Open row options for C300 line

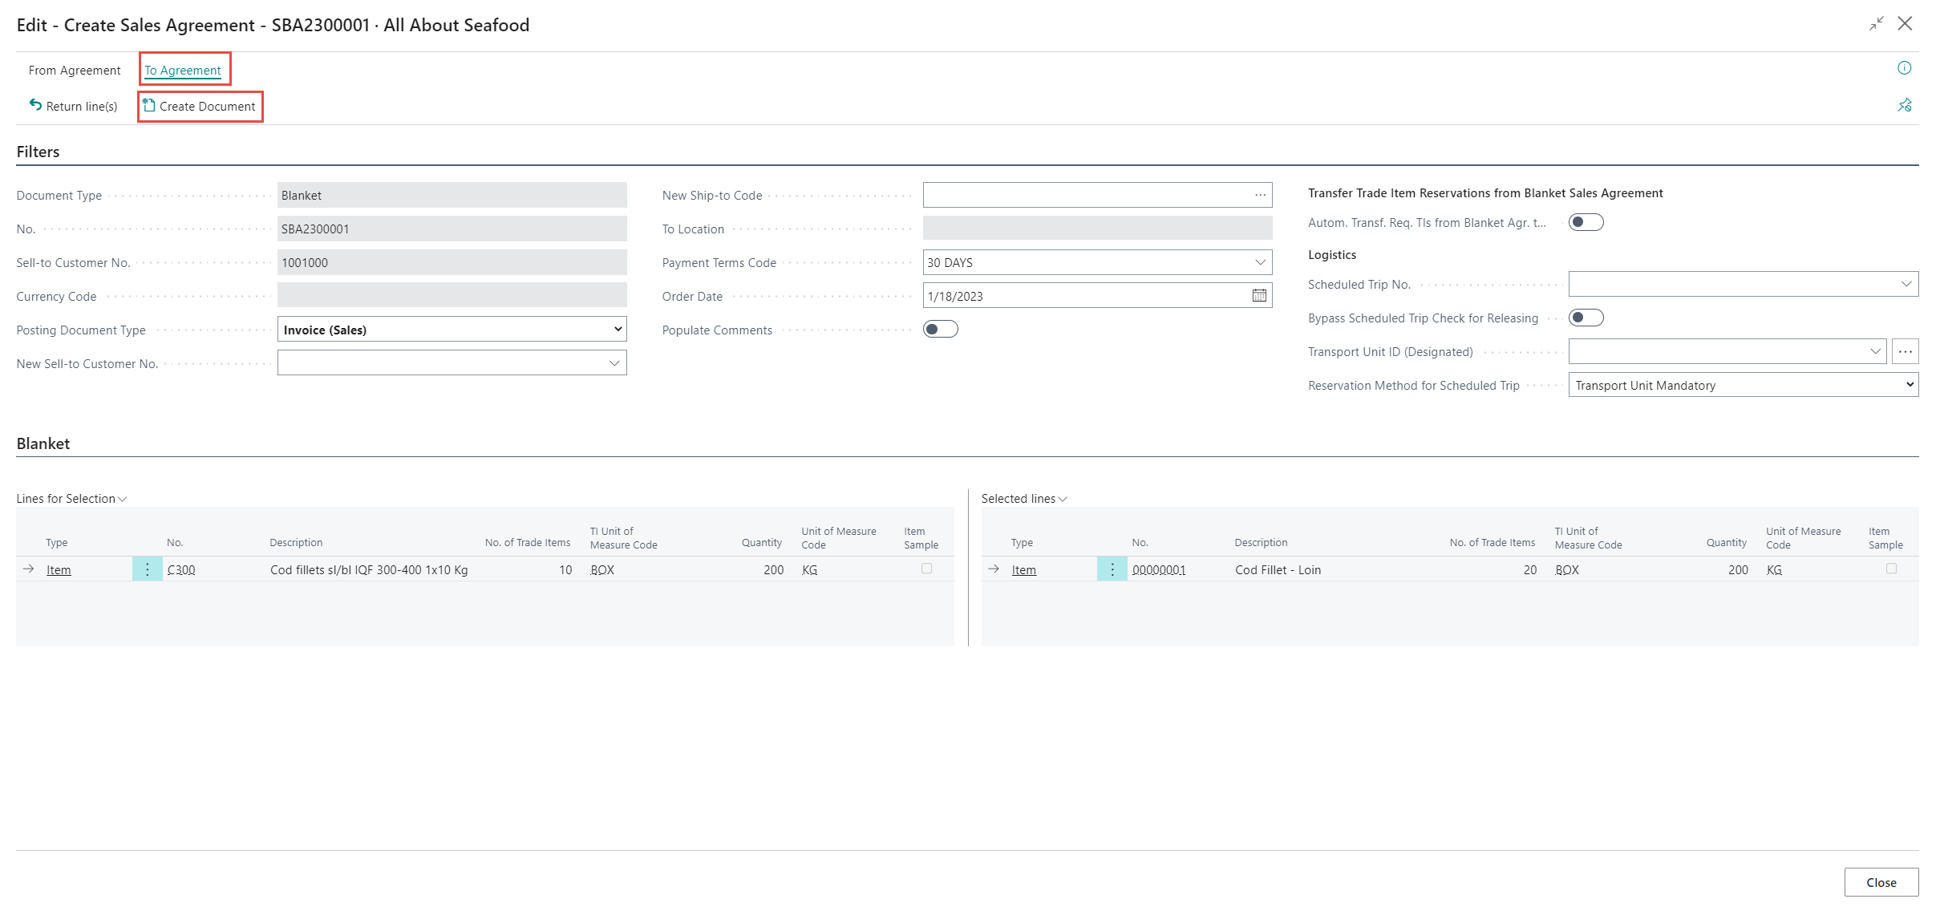click(x=148, y=569)
